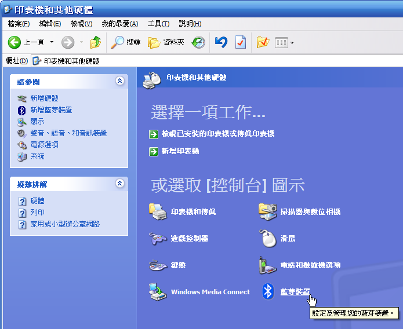The width and height of the screenshot is (403, 329).
Task: Open the 上一頁 history dropdown arrow
Action: tap(52, 42)
